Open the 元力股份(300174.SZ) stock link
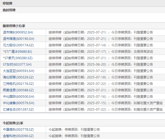This screenshot has height=139, width=165. (x=18, y=45)
